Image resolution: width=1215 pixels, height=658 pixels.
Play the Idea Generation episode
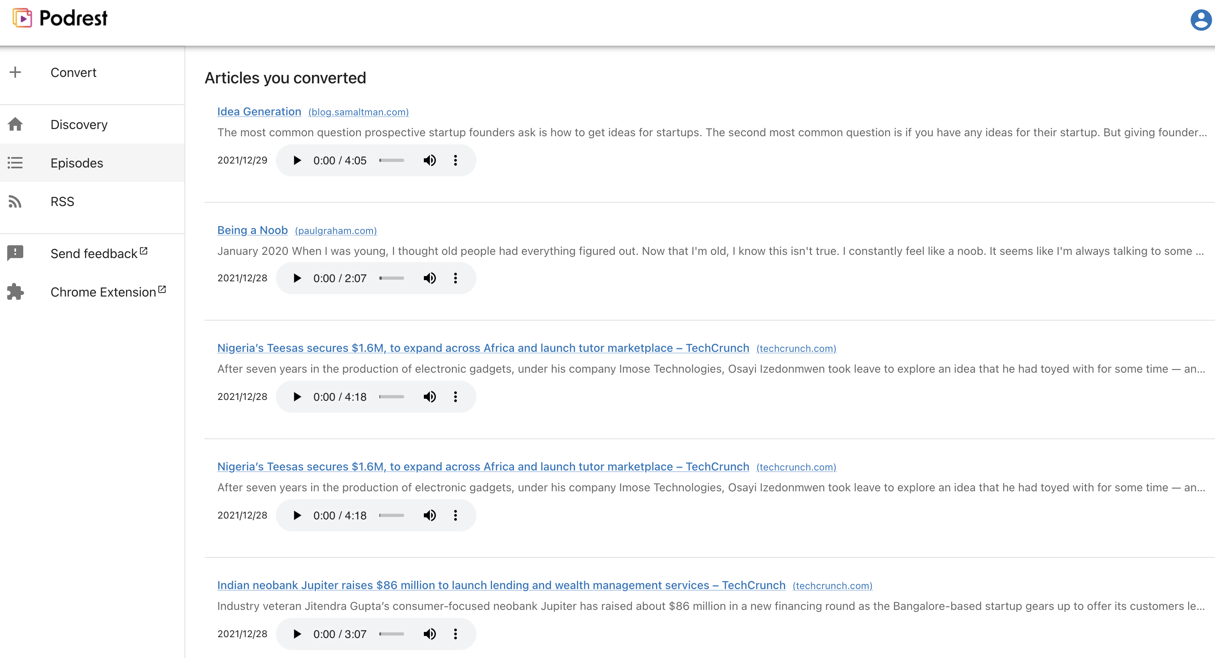coord(297,160)
